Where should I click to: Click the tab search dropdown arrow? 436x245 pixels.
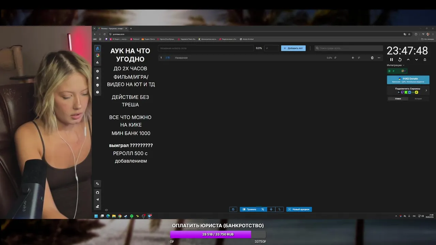pos(95,29)
